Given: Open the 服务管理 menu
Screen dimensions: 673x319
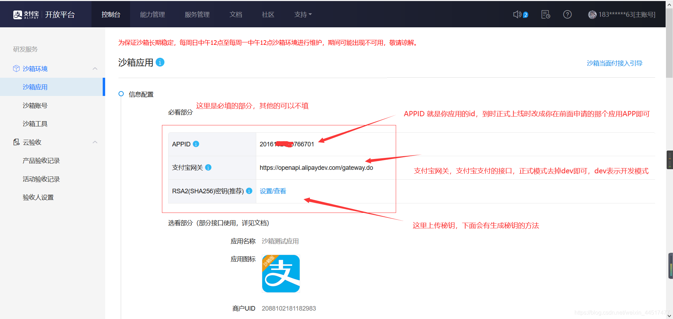Looking at the screenshot, I should [x=197, y=14].
